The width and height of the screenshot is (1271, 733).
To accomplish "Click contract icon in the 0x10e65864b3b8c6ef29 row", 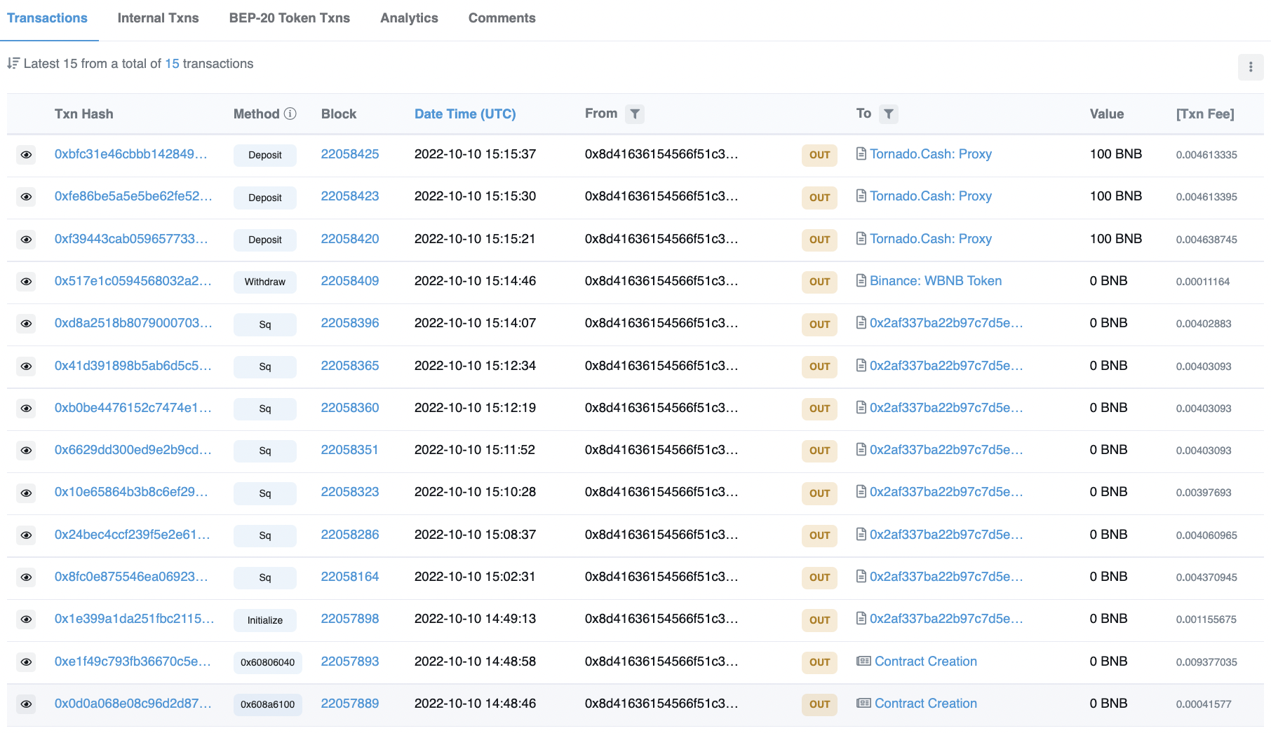I will point(861,492).
